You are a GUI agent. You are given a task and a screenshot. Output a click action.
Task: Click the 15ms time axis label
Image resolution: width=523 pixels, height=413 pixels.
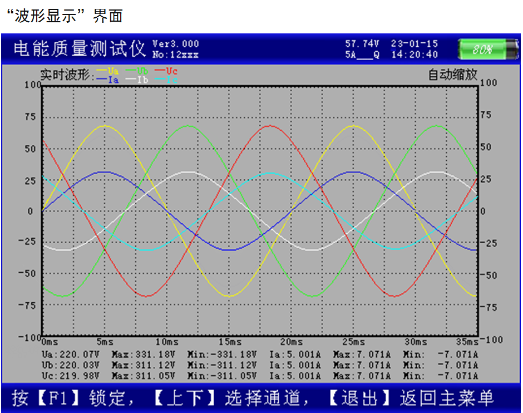(229, 341)
